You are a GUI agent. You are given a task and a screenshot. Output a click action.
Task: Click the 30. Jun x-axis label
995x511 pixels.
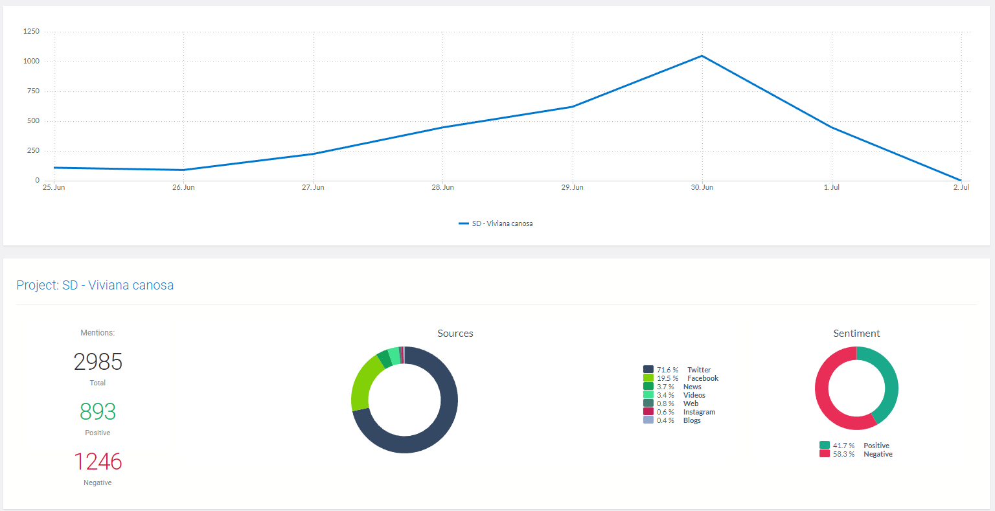coord(702,187)
